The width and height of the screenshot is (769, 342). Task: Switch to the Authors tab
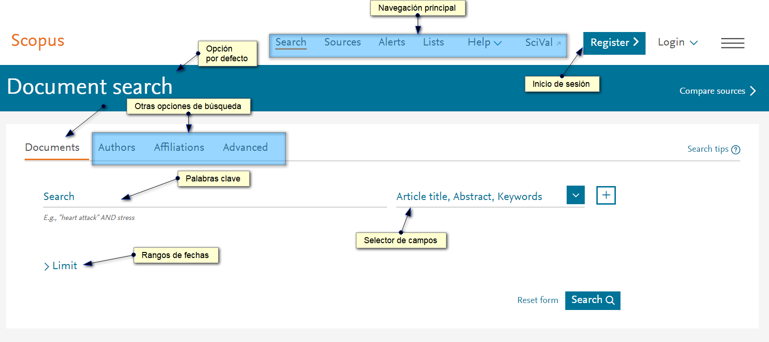pyautogui.click(x=116, y=148)
